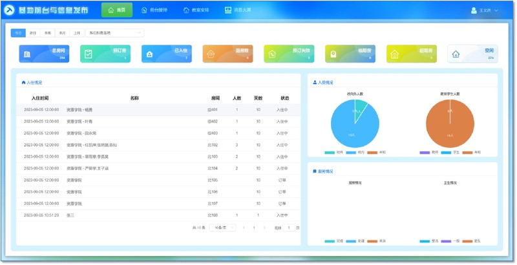
Task: Click the user avatar icon
Action: coord(474,10)
